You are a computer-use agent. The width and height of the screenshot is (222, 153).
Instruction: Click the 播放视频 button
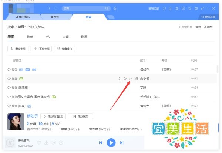click(80, 116)
